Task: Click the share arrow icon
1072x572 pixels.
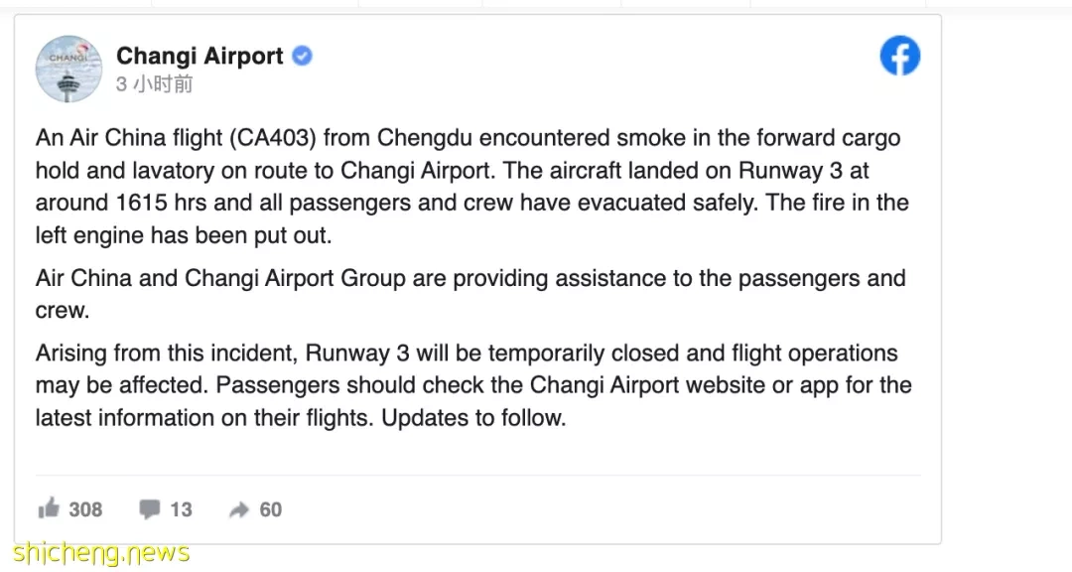Action: (238, 509)
